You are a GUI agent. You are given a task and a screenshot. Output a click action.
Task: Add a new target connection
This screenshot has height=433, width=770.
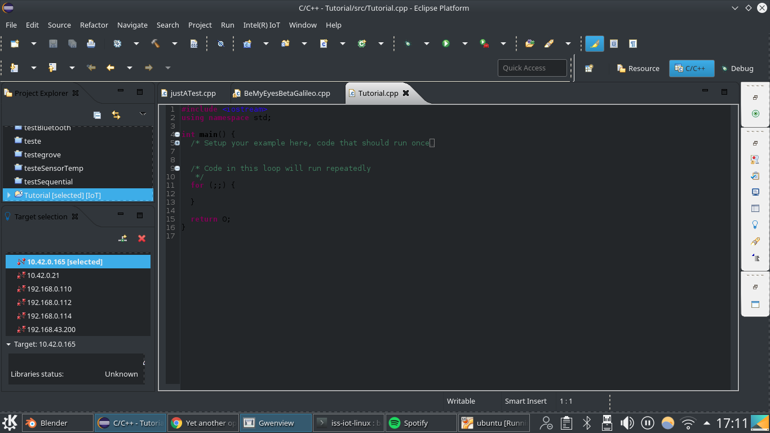click(x=122, y=238)
